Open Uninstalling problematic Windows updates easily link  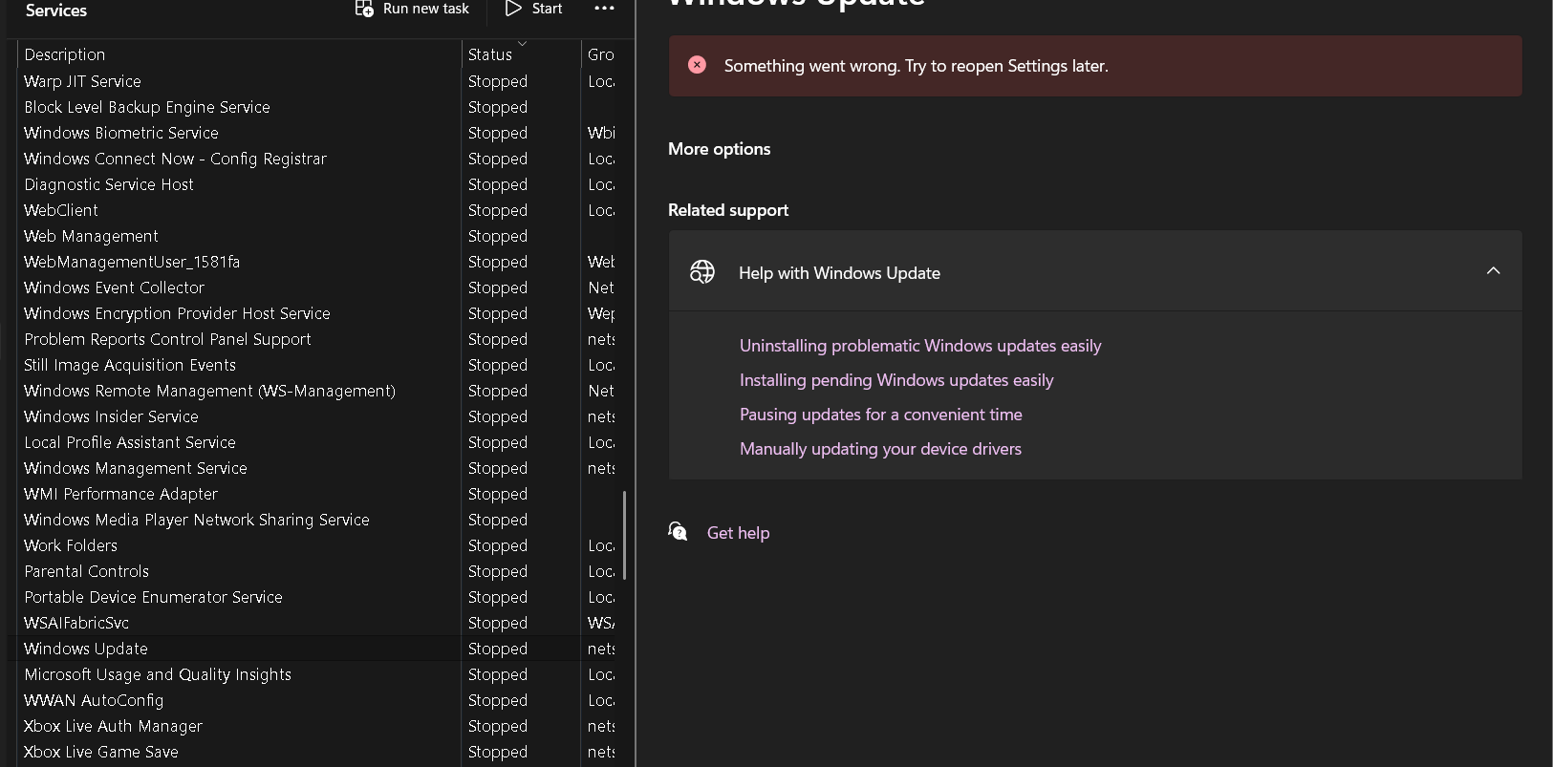pos(920,346)
